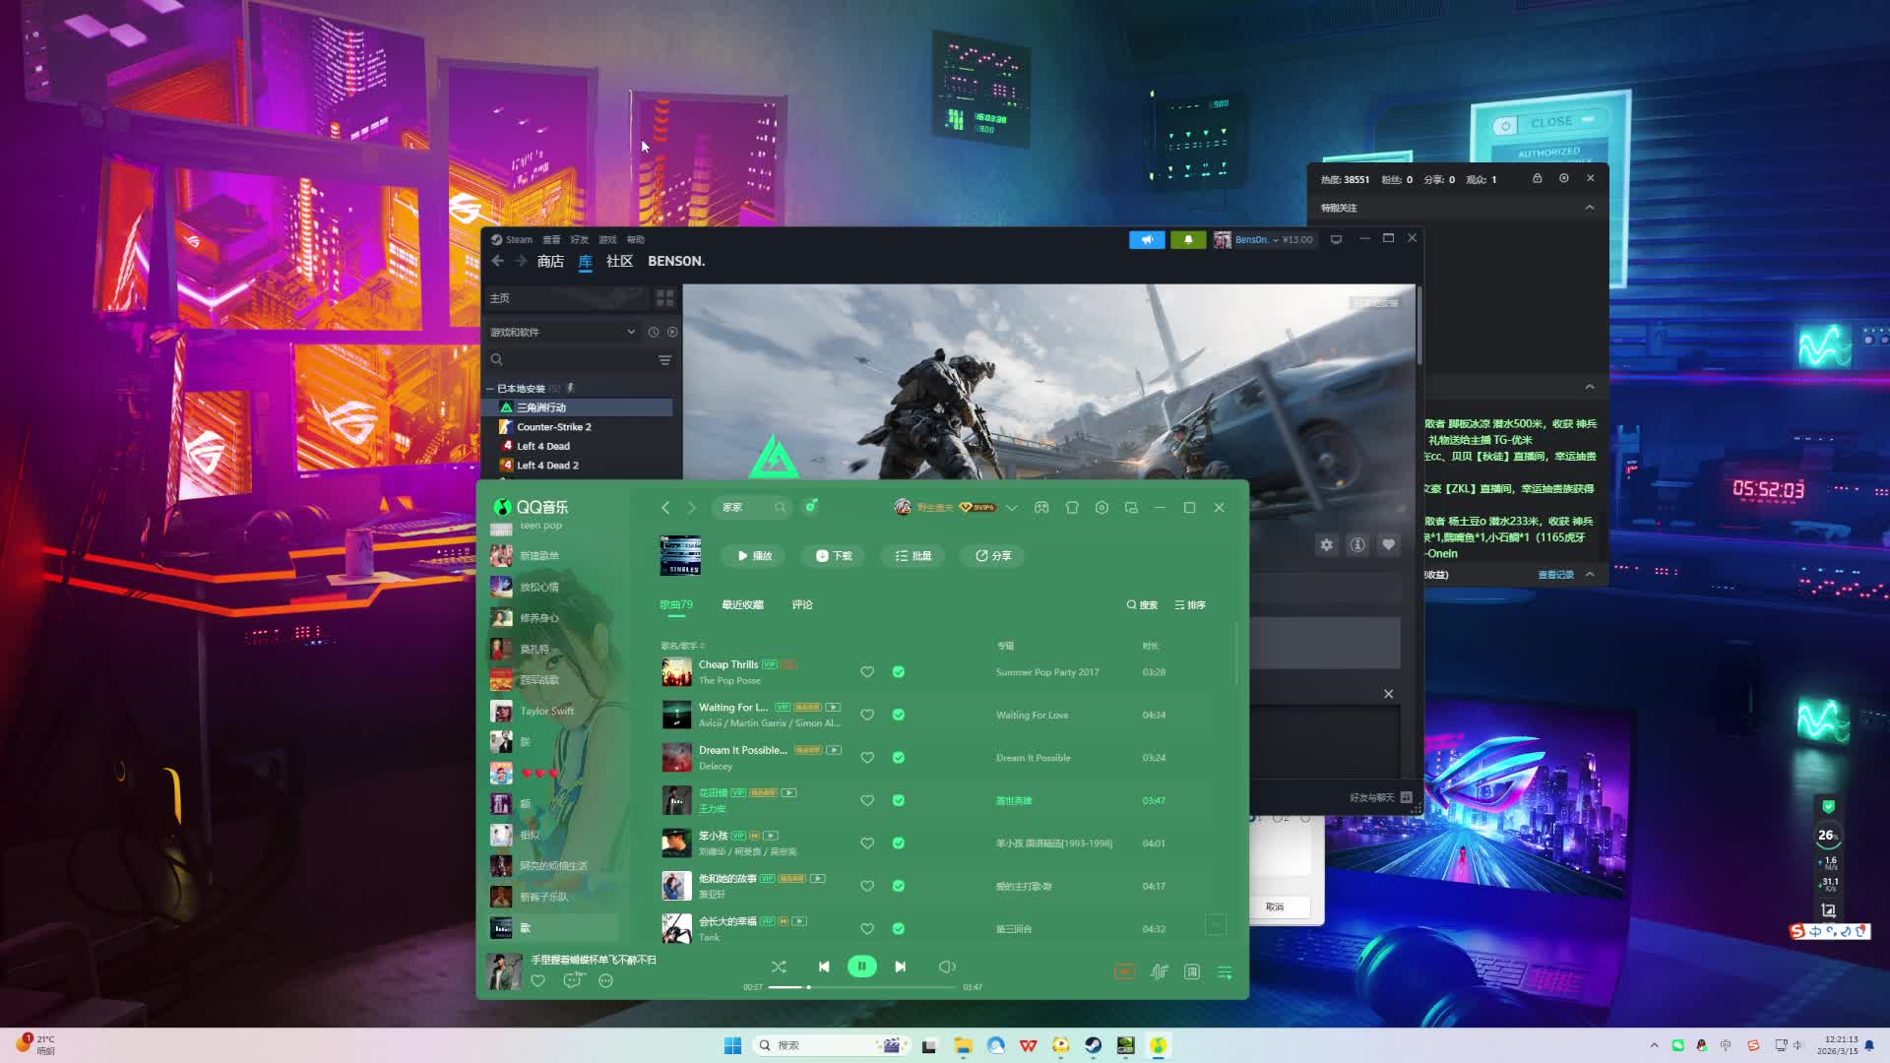
Task: Skip to the next track
Action: pos(900,967)
